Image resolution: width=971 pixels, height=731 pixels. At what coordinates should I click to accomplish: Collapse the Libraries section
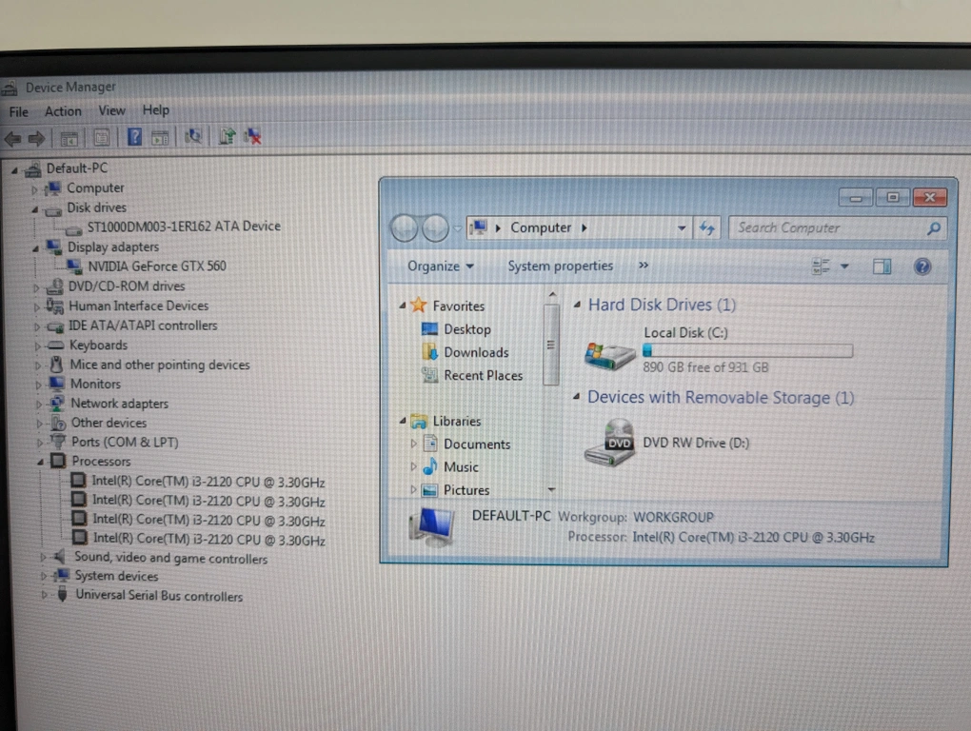point(403,421)
